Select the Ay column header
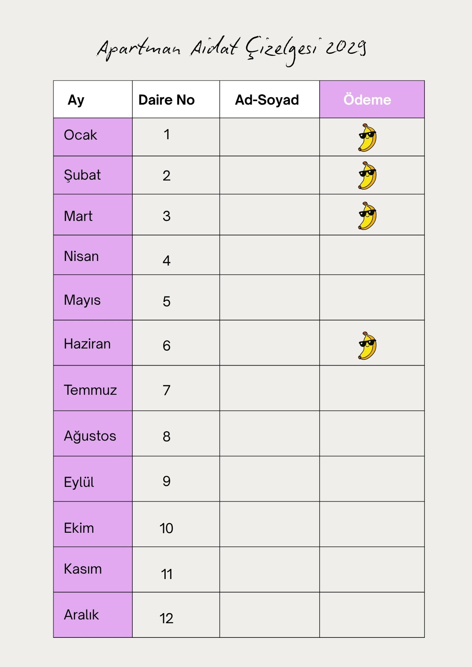This screenshot has height=667, width=472. click(93, 99)
